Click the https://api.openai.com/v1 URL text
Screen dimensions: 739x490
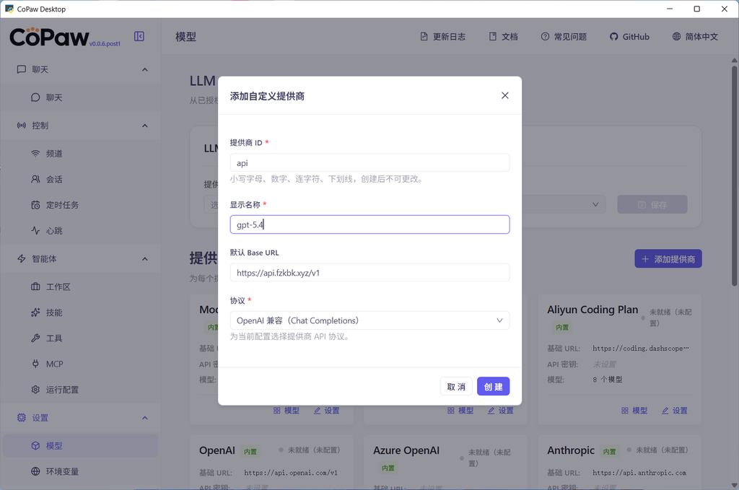click(x=291, y=473)
